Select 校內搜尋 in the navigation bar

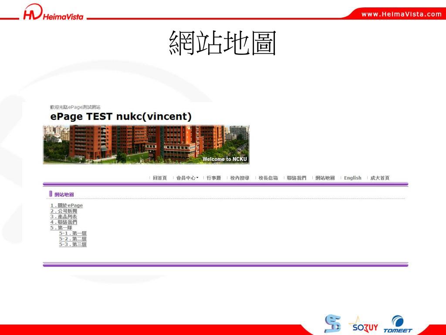click(x=240, y=178)
